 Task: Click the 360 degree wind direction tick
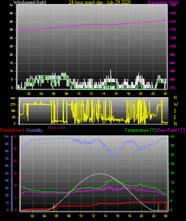13,98
